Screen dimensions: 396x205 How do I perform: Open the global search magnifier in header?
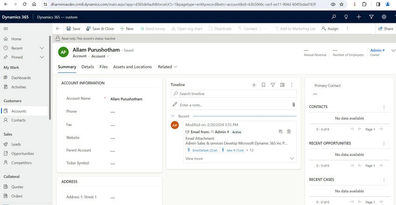coord(334,17)
